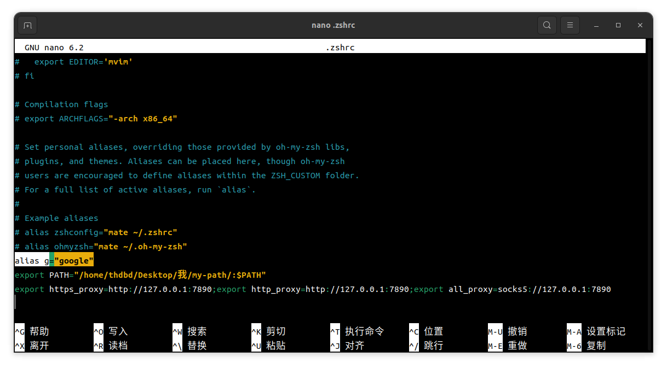Click the M-E 重做 redo shortcut

pyautogui.click(x=507, y=346)
